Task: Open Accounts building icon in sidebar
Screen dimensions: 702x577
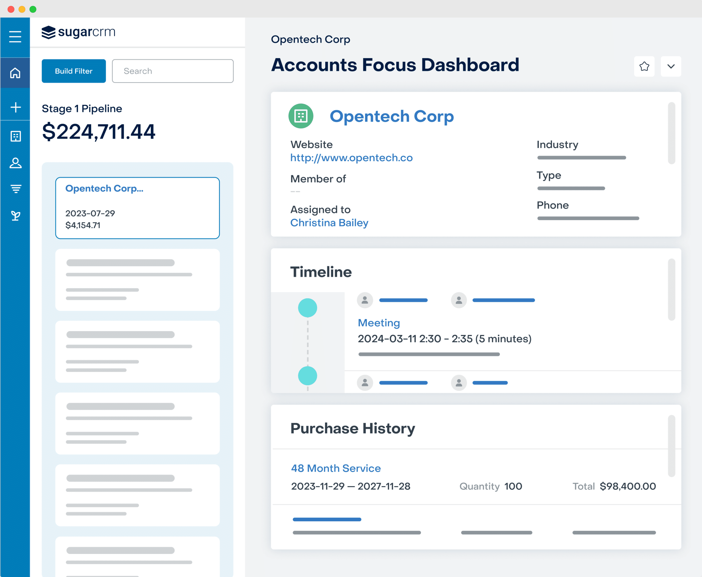Action: tap(15, 136)
